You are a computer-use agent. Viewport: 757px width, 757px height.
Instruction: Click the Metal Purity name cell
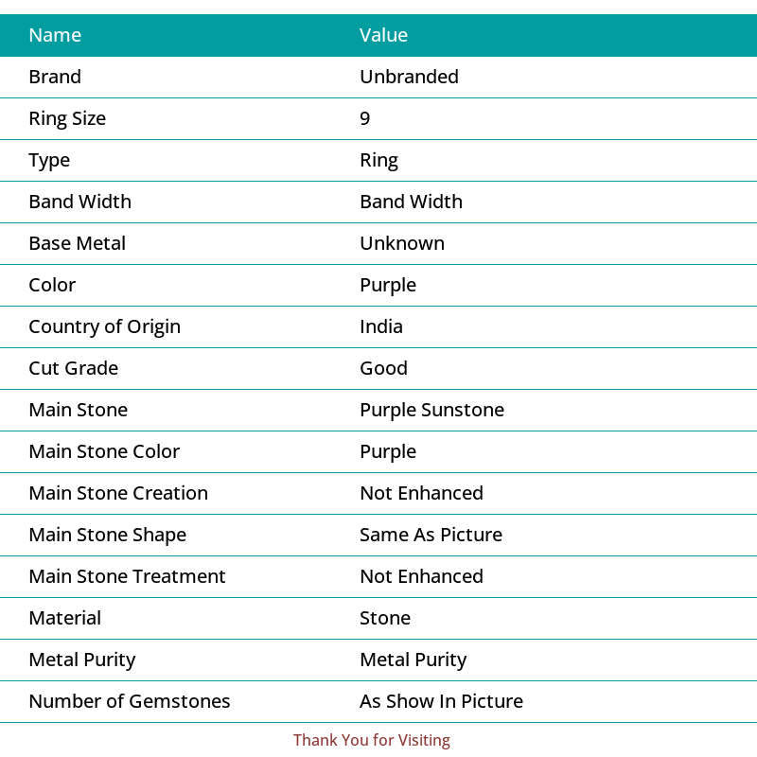pyautogui.click(x=82, y=660)
